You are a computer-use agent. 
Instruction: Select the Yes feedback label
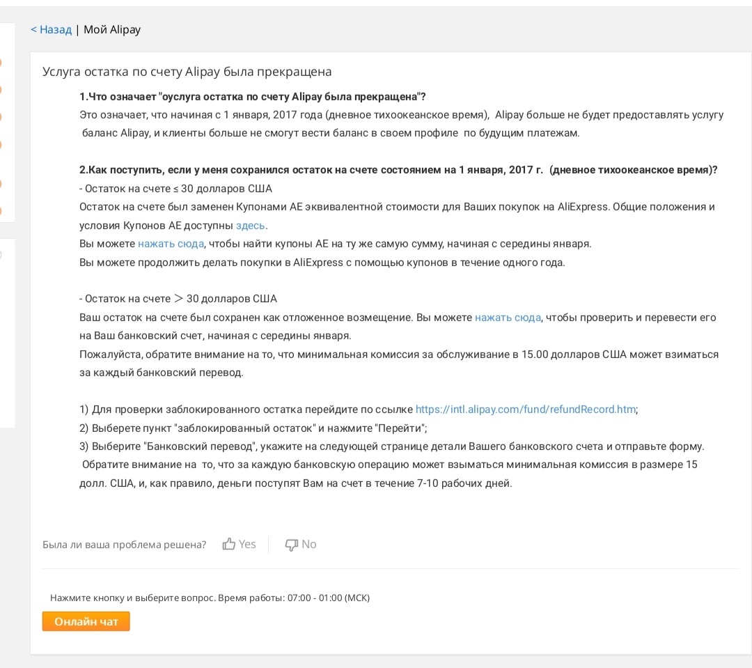tap(247, 544)
